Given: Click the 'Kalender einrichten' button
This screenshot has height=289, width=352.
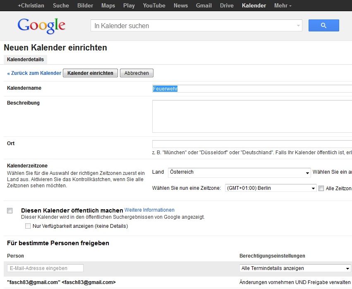Looking at the screenshot, I should tap(90, 73).
